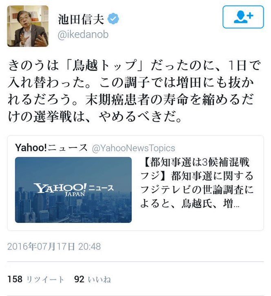Click the 2016年07月17日 20:48 timestamp
The width and height of the screenshot is (271, 296).
(54, 246)
